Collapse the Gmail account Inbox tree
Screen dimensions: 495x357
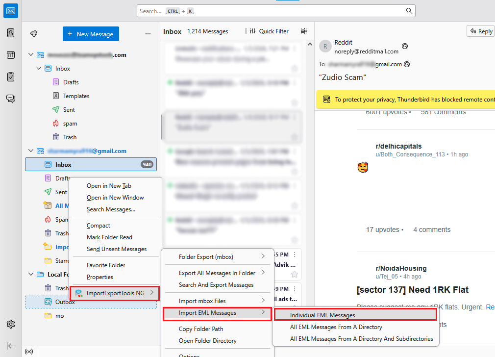point(30,151)
